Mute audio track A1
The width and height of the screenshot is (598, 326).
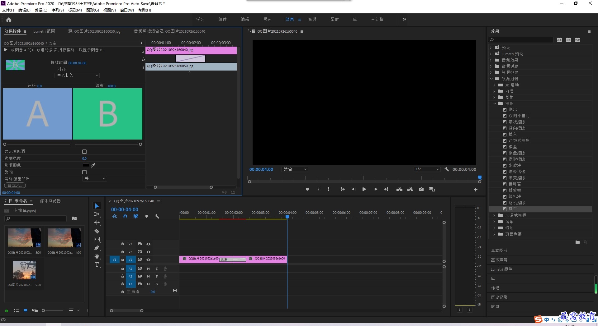148,269
